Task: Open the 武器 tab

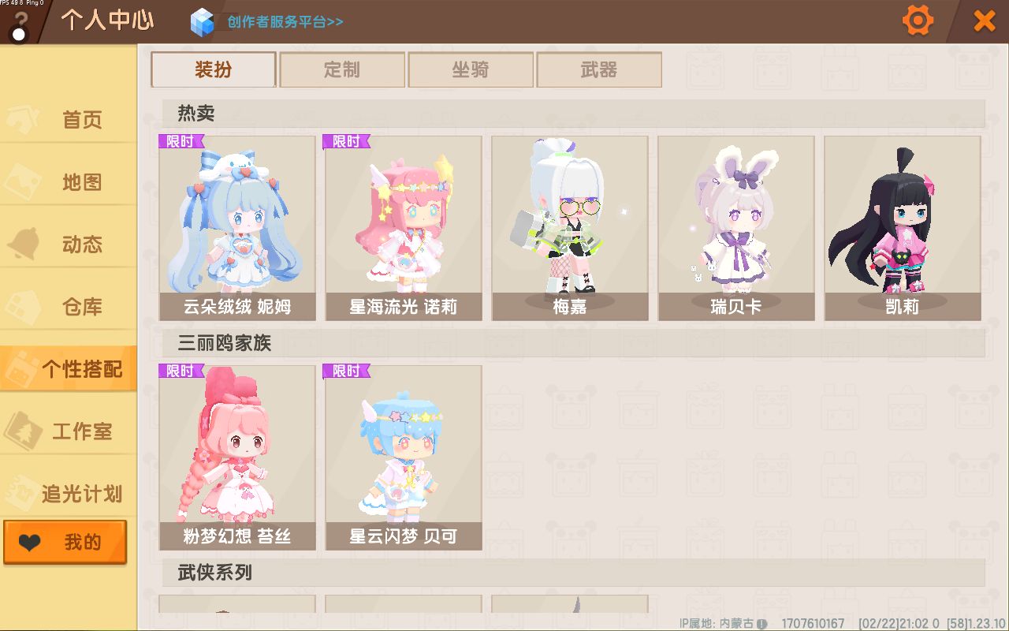Action: [599, 69]
